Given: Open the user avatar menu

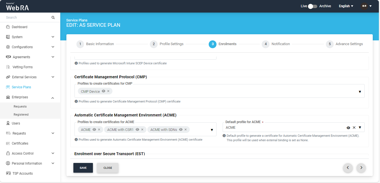Looking at the screenshot, I should pos(366,6).
